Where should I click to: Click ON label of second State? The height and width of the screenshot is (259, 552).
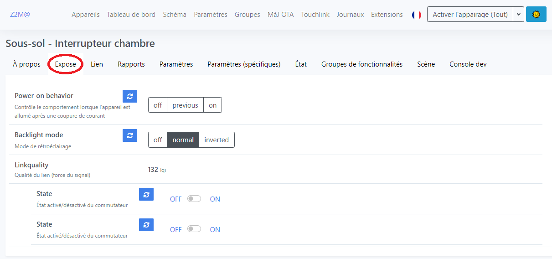215,230
